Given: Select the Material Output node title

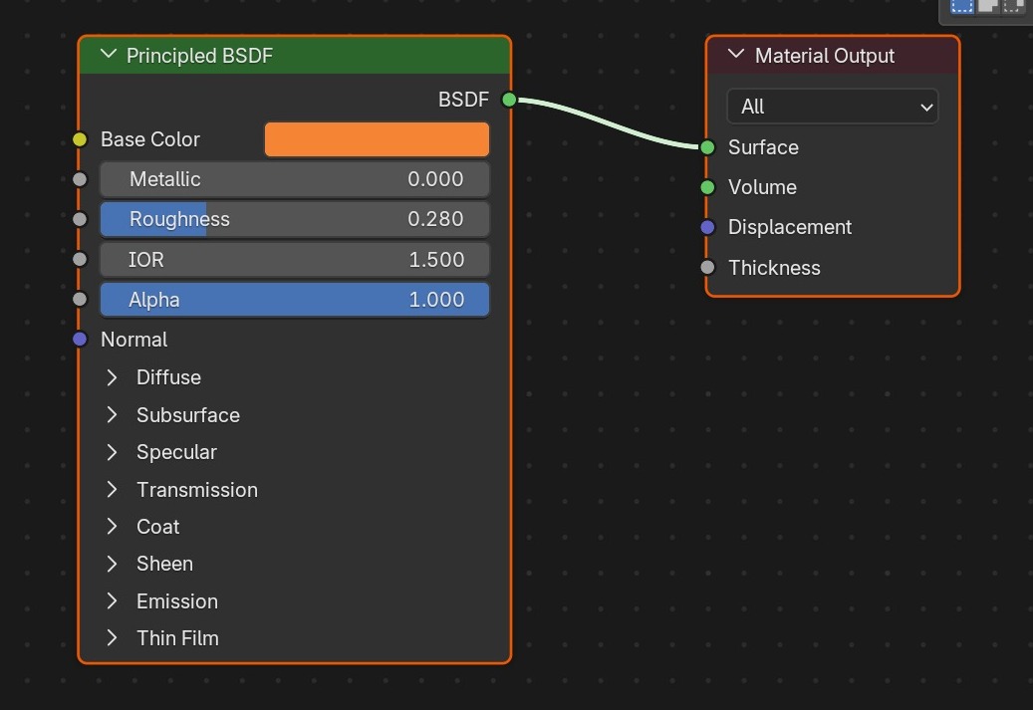Looking at the screenshot, I should [824, 56].
